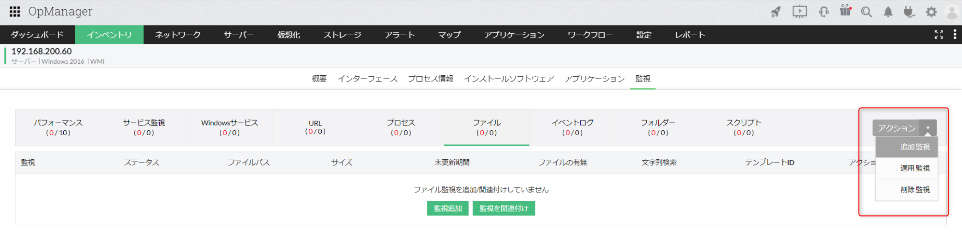Expand the アクション dropdown arrow
This screenshot has width=962, height=235.
coord(928,128)
